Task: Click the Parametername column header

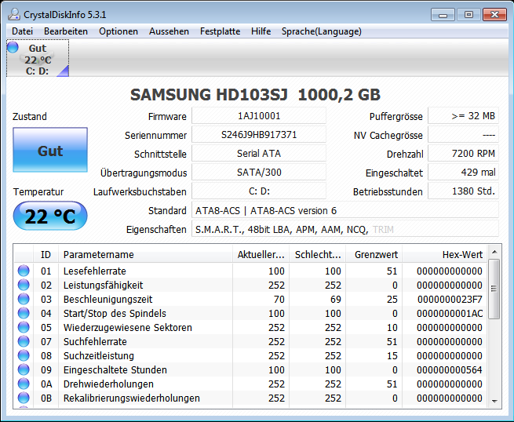Action: (145, 254)
